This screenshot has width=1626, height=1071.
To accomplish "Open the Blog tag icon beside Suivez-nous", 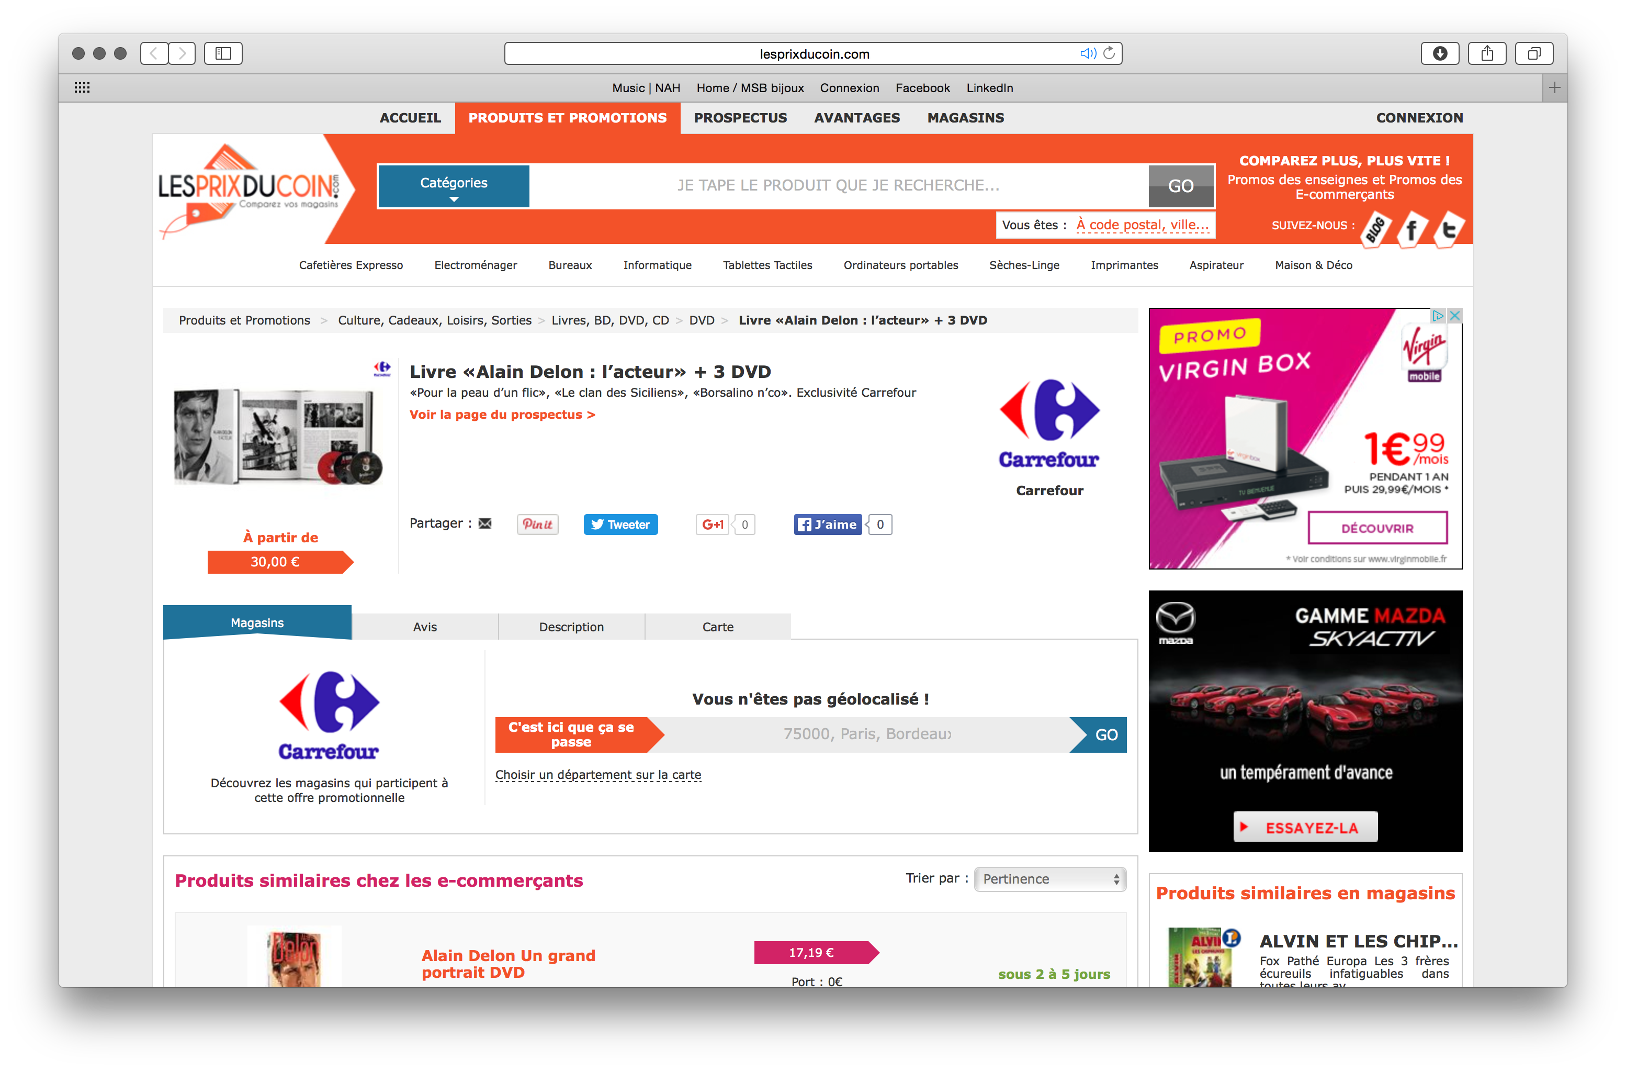I will click(1375, 229).
